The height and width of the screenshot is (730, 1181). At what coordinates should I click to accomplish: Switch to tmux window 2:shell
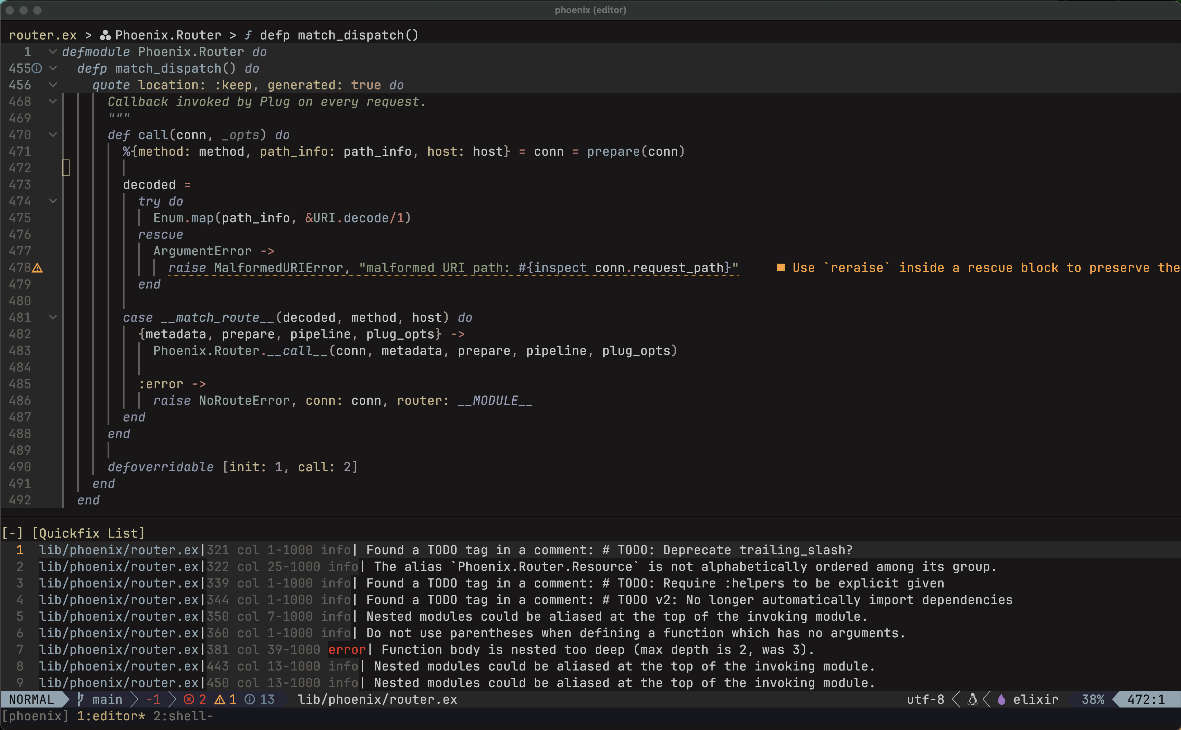182,716
